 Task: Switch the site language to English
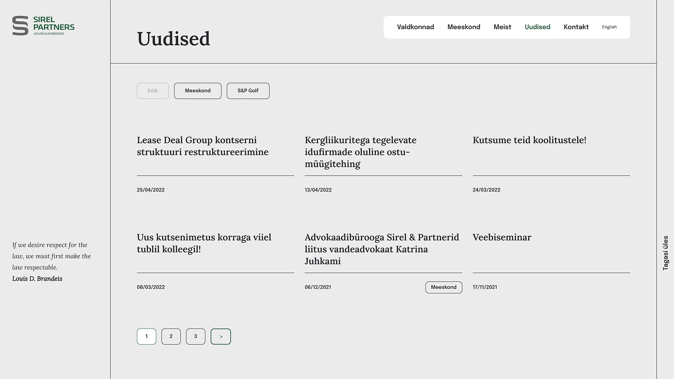tap(609, 27)
